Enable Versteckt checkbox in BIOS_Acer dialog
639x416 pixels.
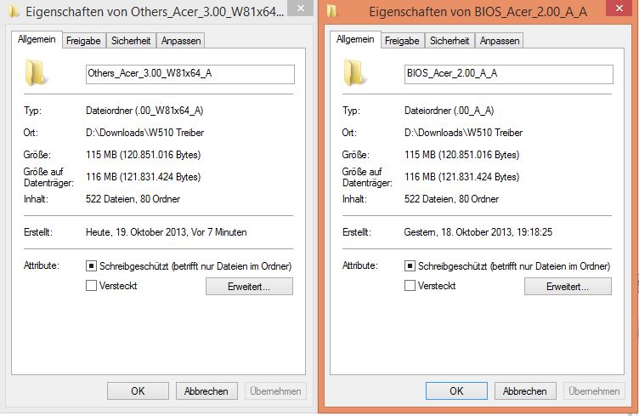(410, 286)
